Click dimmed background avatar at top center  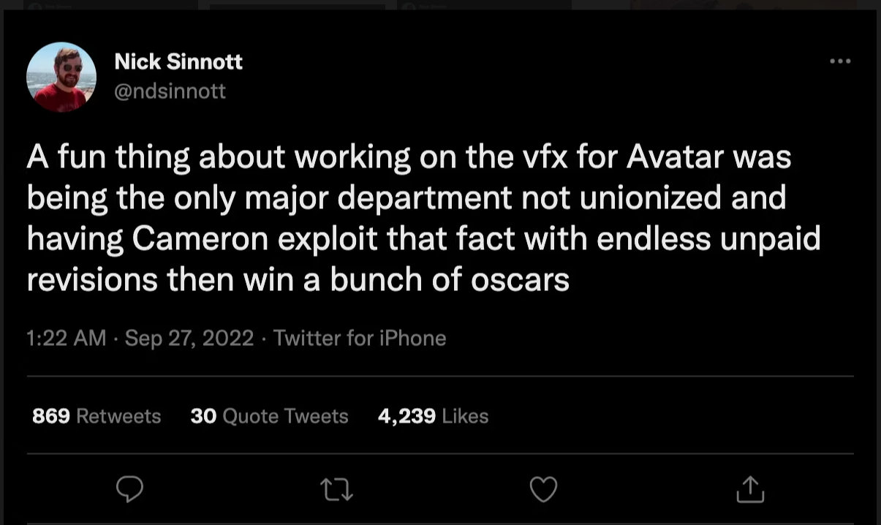407,4
